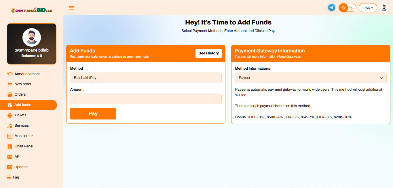Click the See History button
This screenshot has height=188, width=393.
click(208, 53)
